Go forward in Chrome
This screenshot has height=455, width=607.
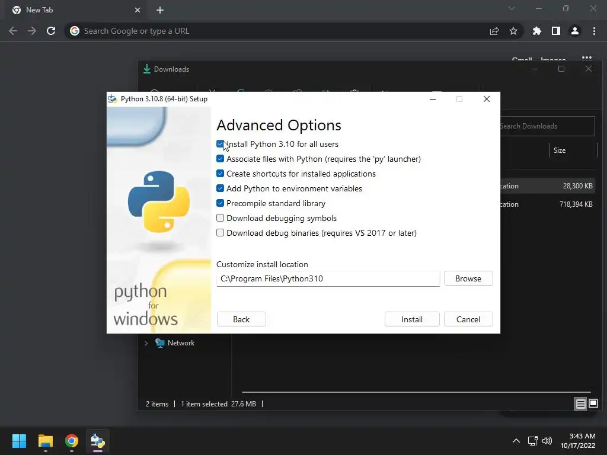click(x=32, y=31)
